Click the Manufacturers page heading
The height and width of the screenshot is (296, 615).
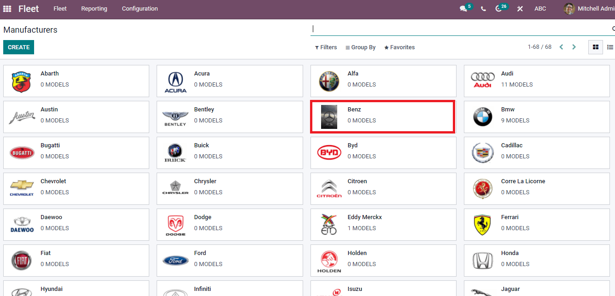tap(30, 30)
